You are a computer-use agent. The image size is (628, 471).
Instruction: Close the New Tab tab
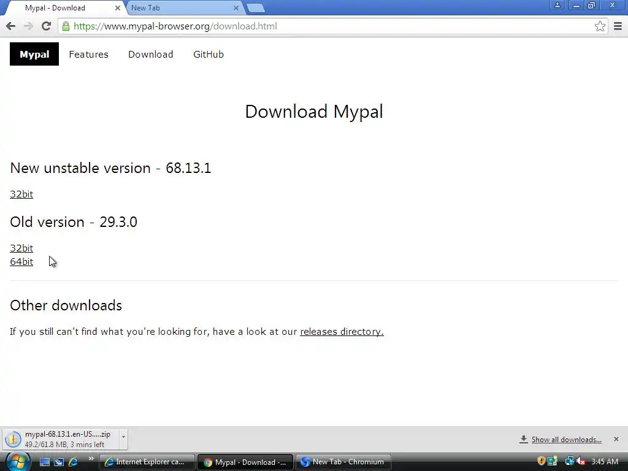(236, 8)
